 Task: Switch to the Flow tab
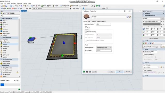tap(89, 21)
